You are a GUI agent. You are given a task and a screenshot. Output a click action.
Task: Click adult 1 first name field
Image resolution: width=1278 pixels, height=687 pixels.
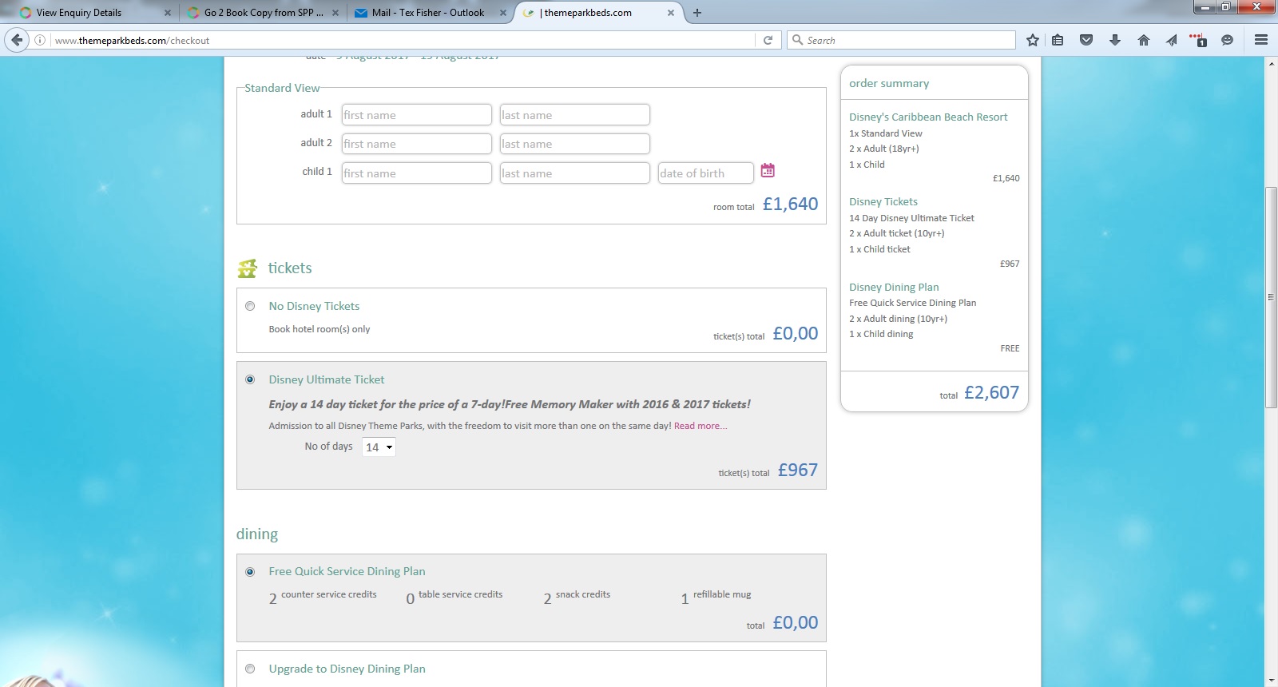tap(417, 115)
